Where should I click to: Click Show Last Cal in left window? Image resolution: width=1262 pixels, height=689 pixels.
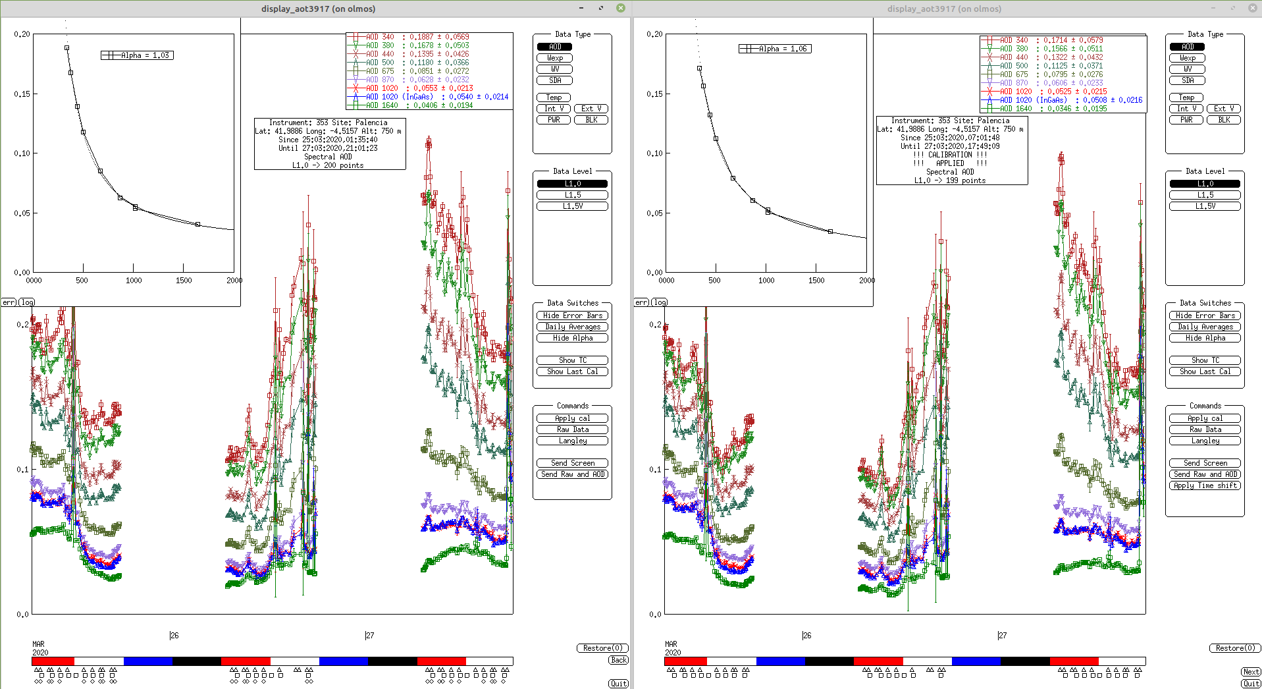click(572, 372)
